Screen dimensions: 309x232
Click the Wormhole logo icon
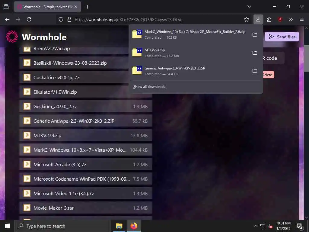click(12, 37)
